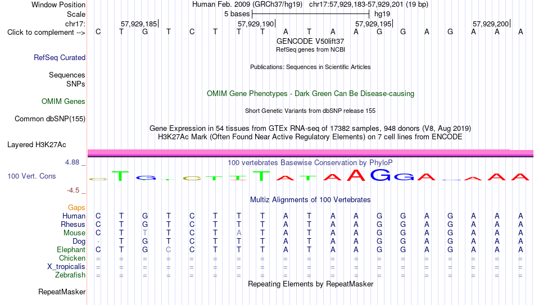Click the H3K27Ac Mark ENCODE track title
534x305 pixels.
tap(310, 137)
